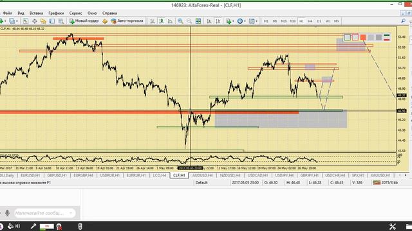Open the Data Window crosshair icon
The width and height of the screenshot is (412, 231).
(x=34, y=21)
